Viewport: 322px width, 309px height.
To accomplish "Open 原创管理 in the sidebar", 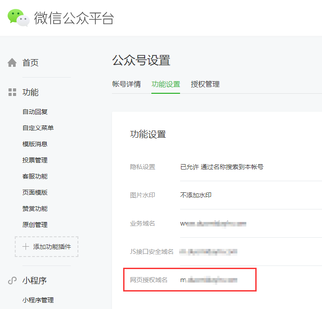I will (35, 225).
